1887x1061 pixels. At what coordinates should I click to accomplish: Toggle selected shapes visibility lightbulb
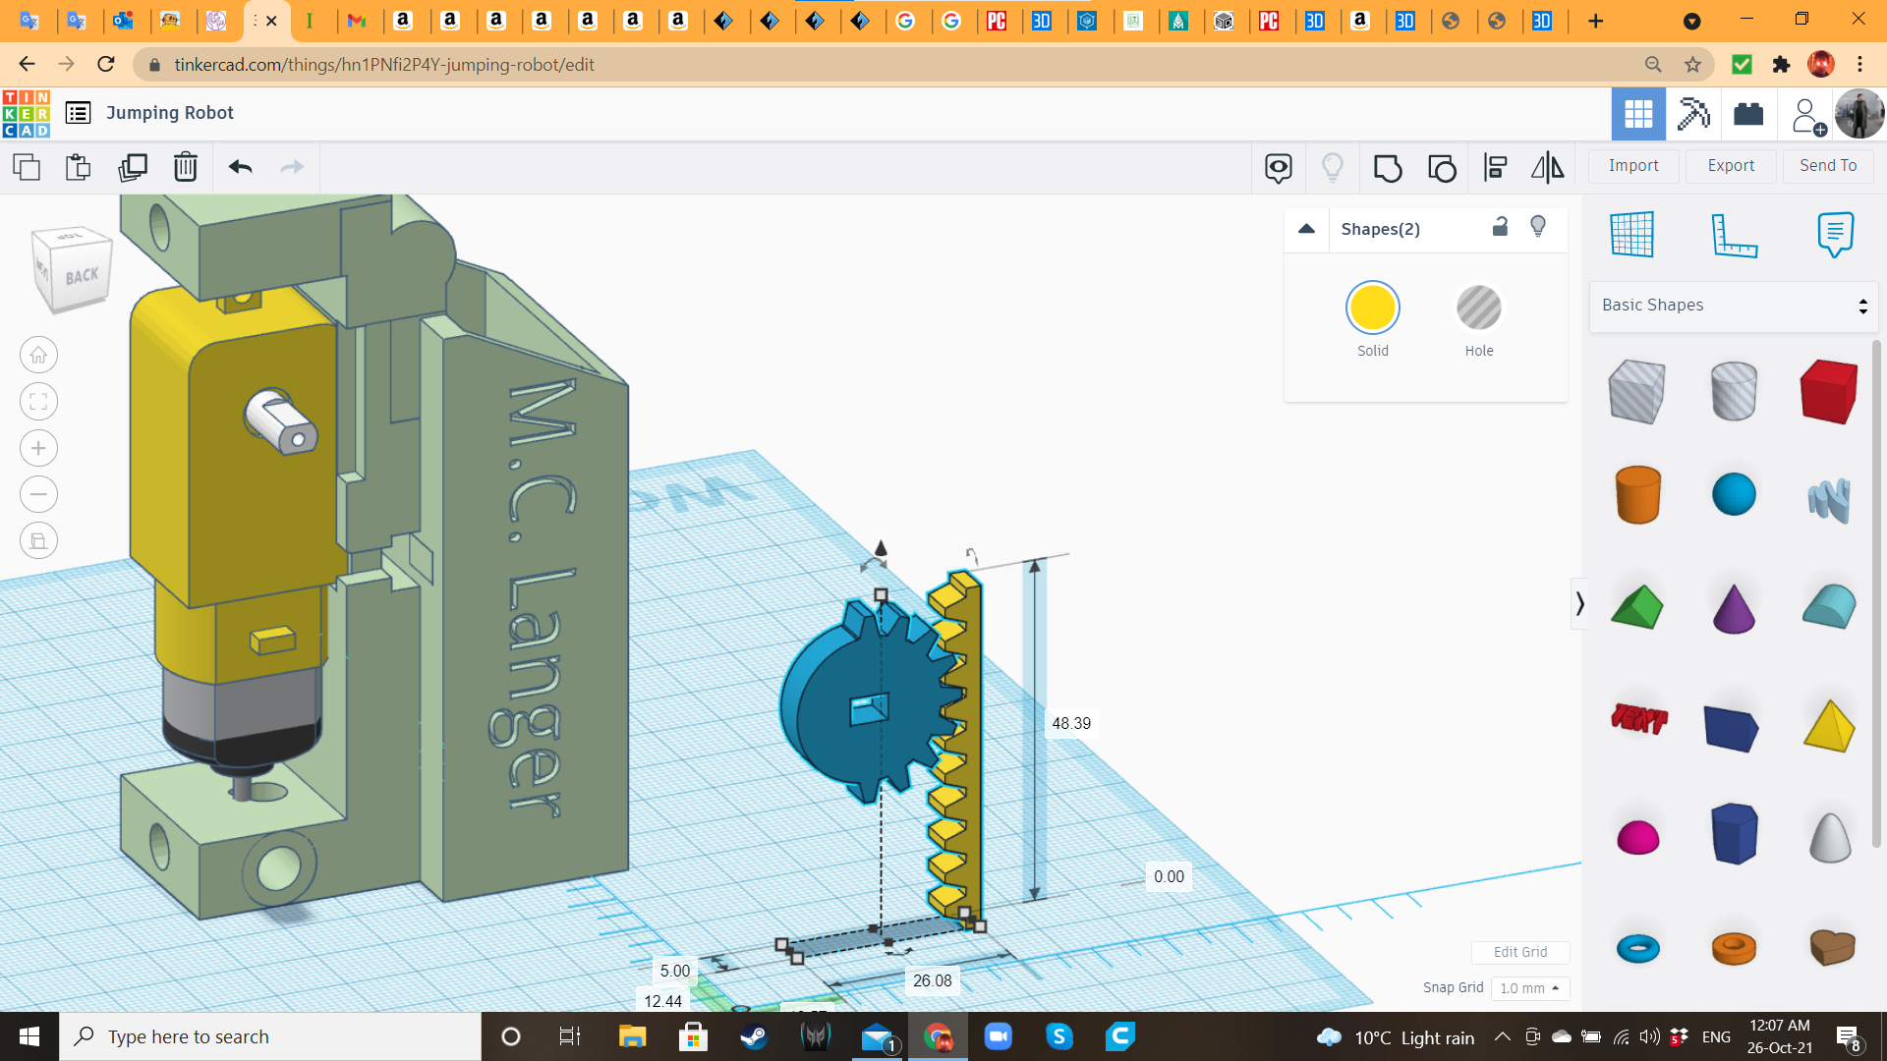(1538, 227)
